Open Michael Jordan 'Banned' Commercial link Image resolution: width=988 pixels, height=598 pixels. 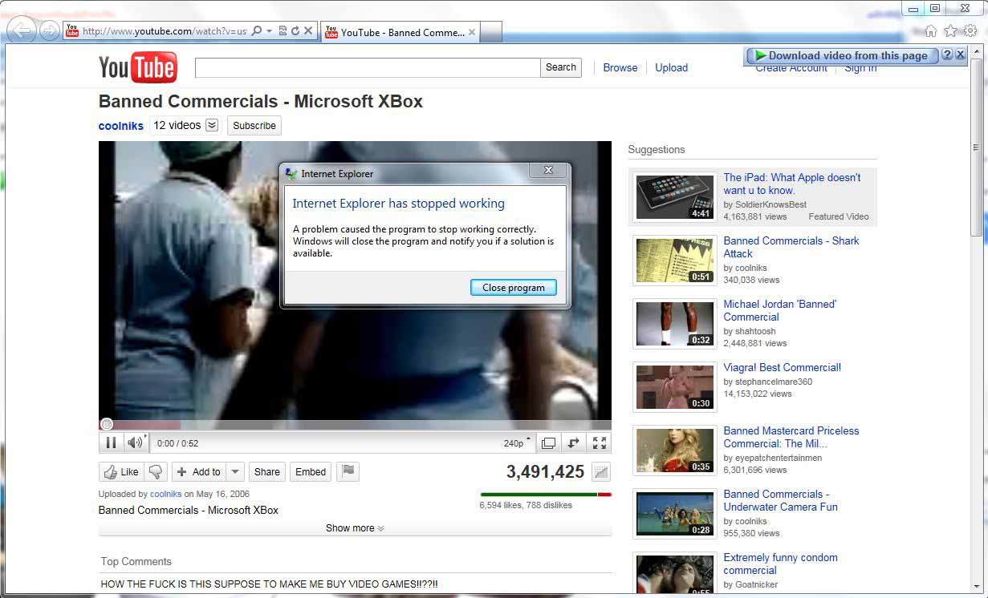click(780, 310)
